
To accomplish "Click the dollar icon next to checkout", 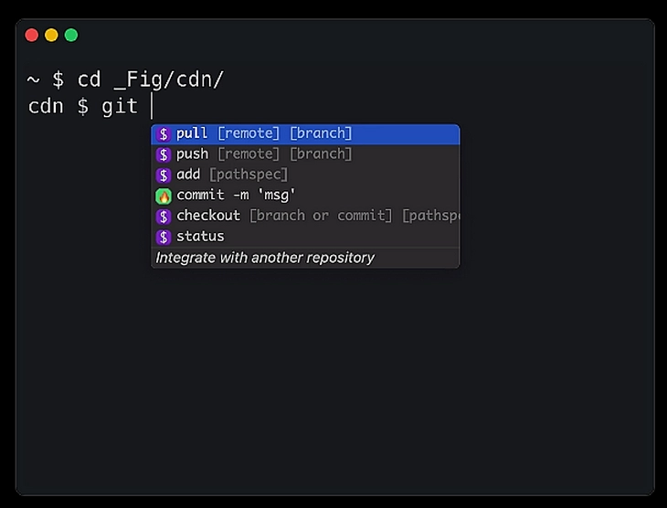I will (164, 217).
